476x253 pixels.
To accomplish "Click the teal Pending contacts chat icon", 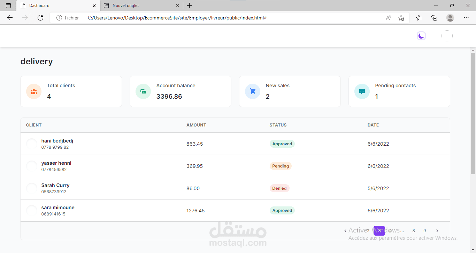I will point(362,91).
